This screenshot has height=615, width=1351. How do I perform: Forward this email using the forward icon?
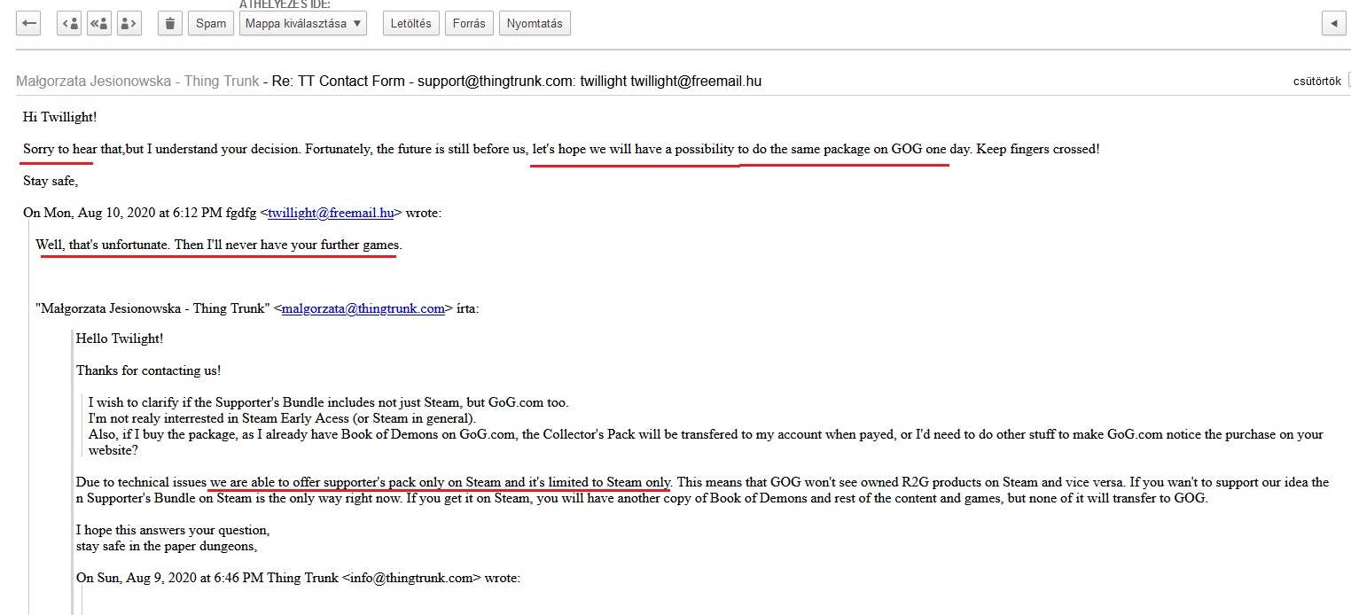click(x=129, y=24)
